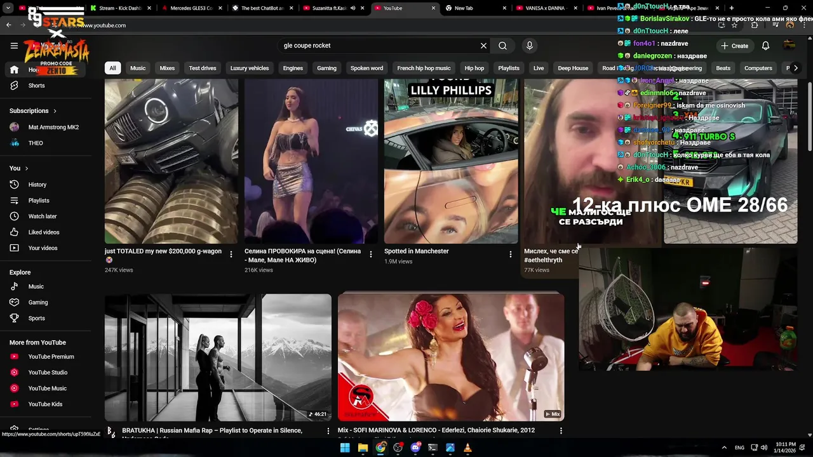Open VLC media player from taskbar
The height and width of the screenshot is (457, 813).
coord(468,447)
